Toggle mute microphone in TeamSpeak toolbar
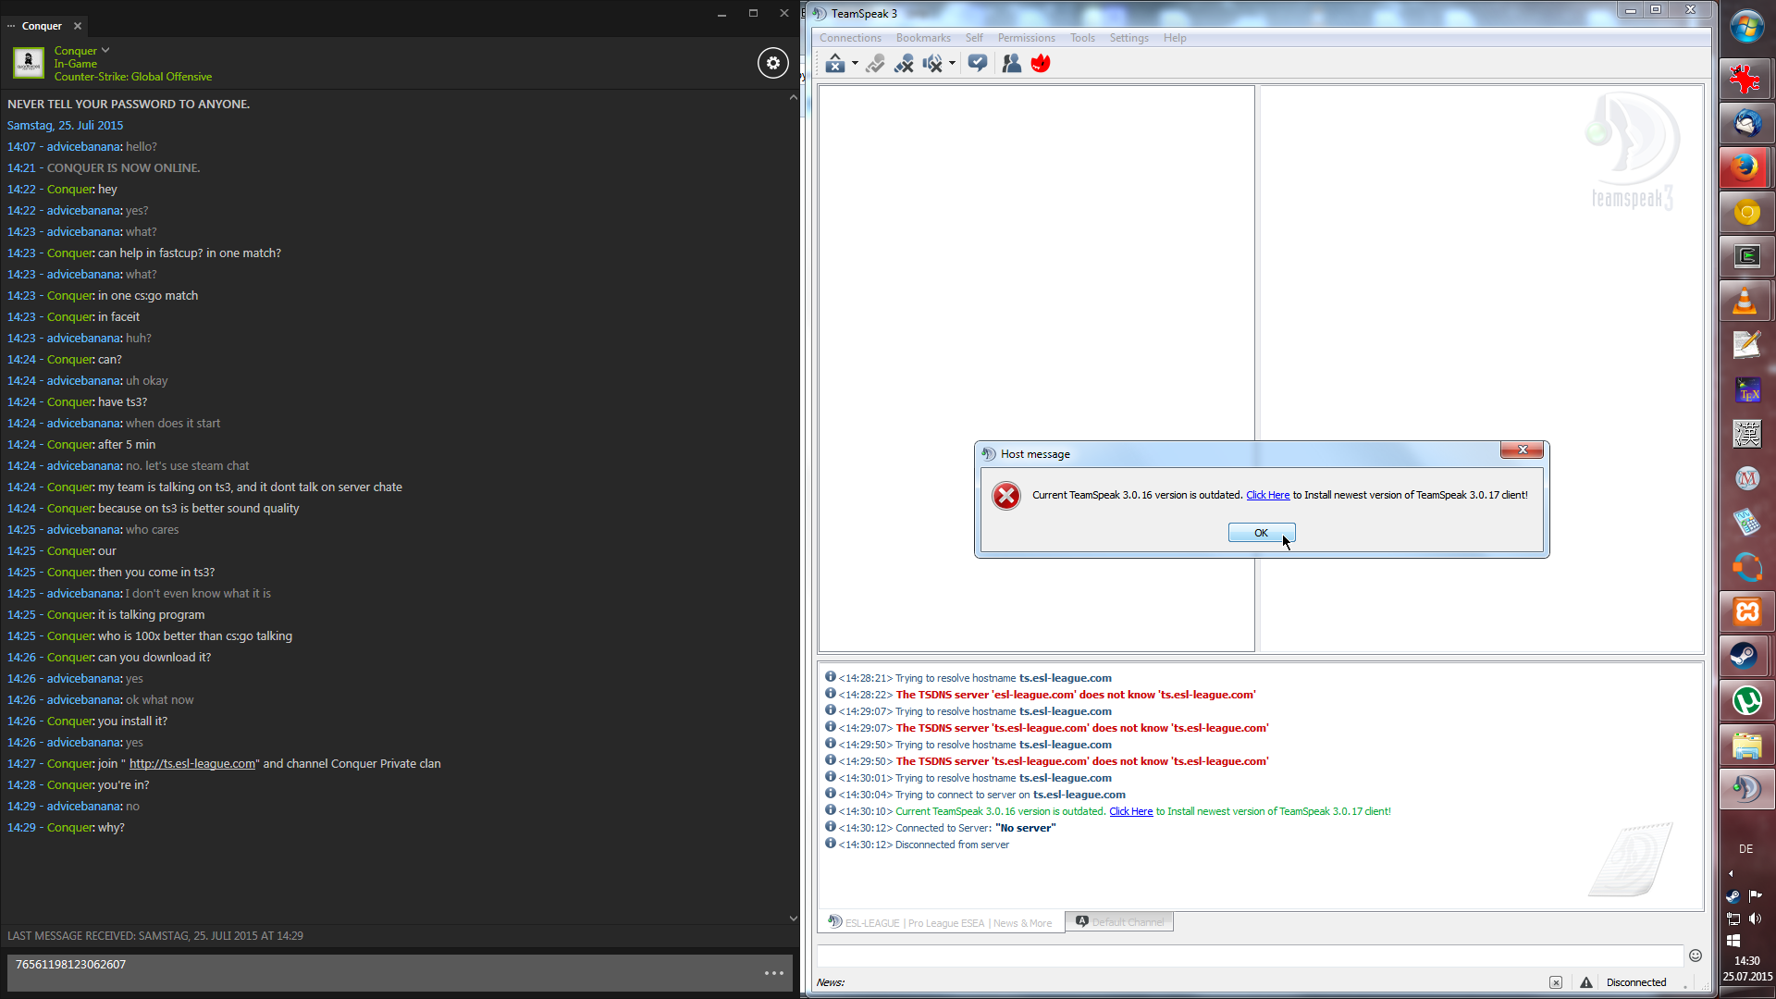The image size is (1776, 999). pyautogui.click(x=904, y=64)
